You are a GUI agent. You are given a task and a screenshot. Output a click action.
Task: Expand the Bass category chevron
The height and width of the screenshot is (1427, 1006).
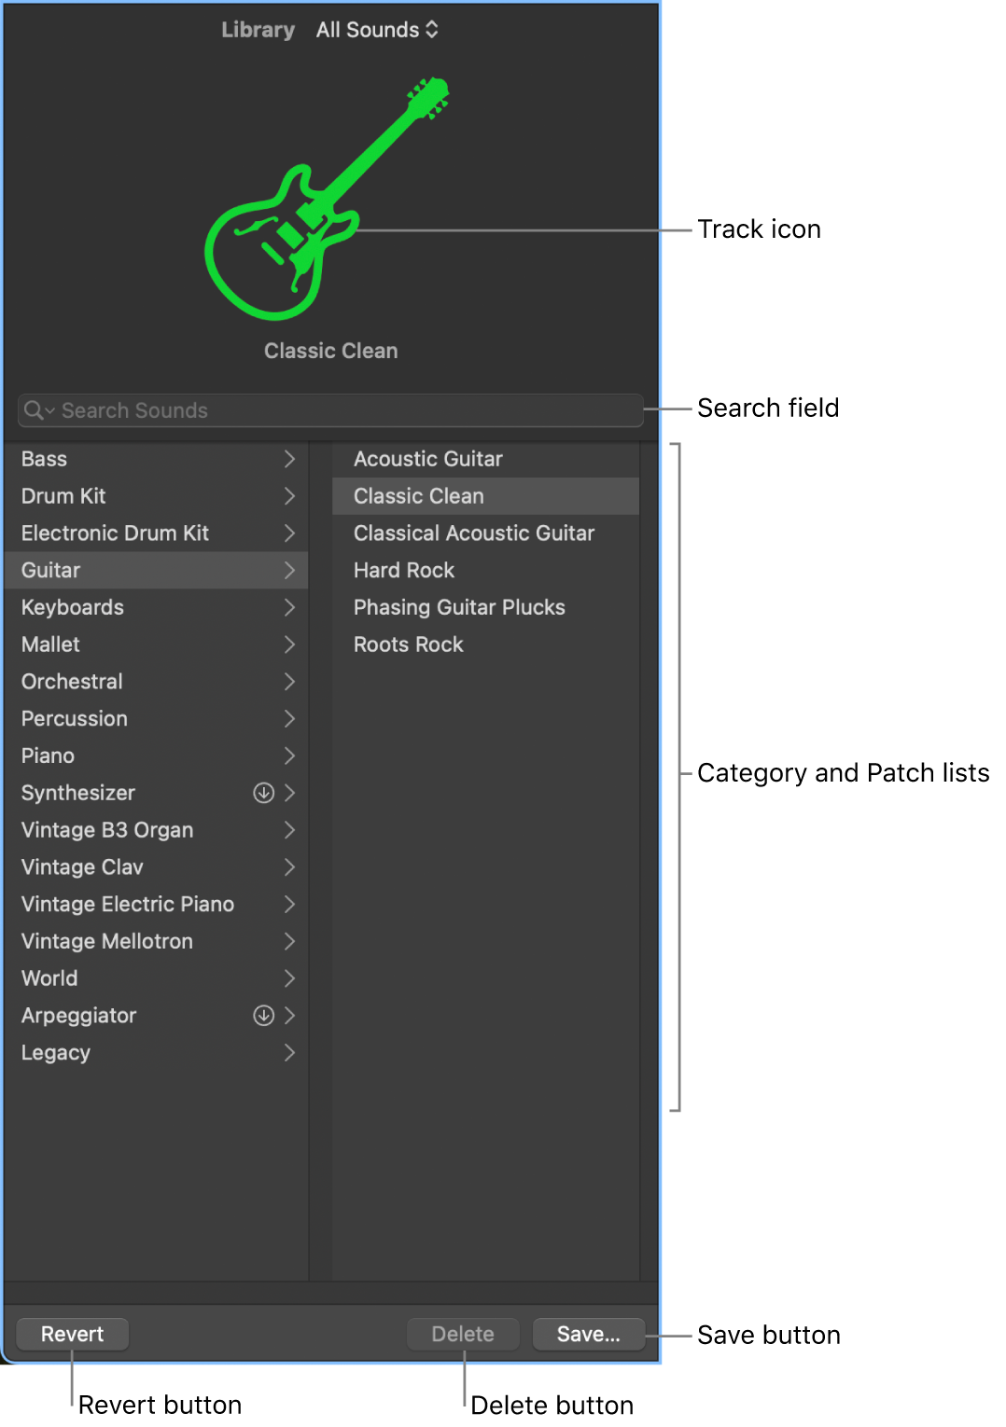(x=289, y=459)
